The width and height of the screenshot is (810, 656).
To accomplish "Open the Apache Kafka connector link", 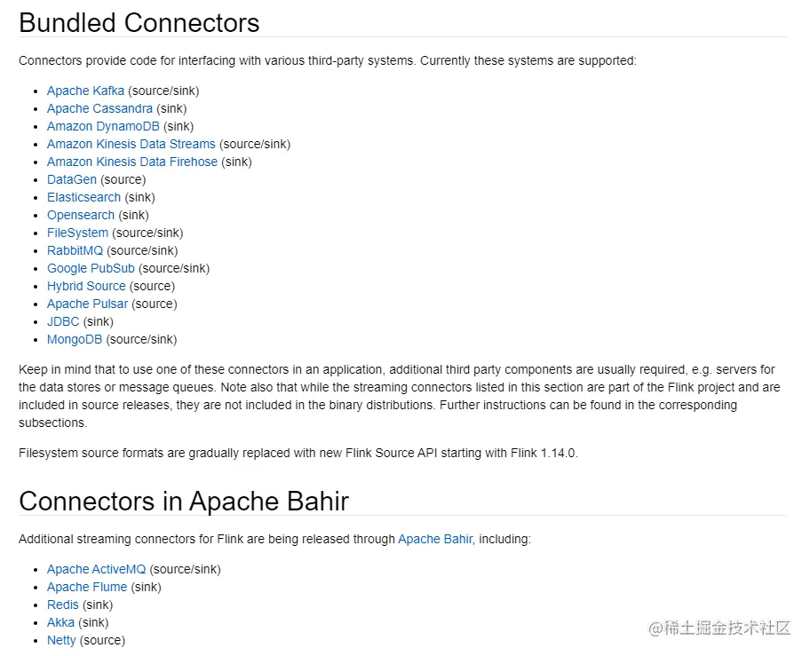I will click(x=85, y=91).
